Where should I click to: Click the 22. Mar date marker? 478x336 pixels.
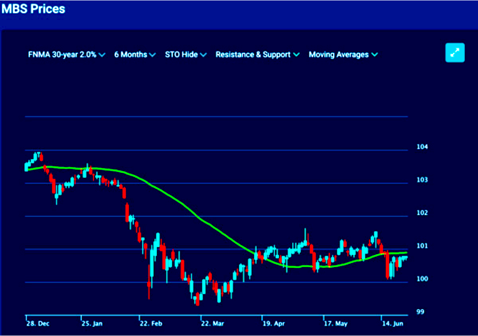coord(212,322)
